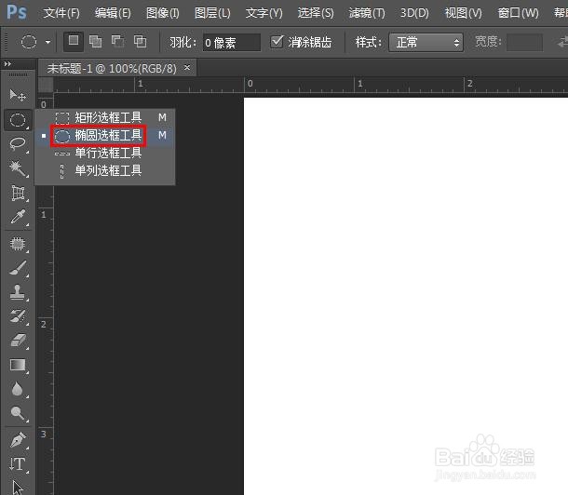
Task: Open the 编辑(E) menu
Action: click(x=113, y=13)
